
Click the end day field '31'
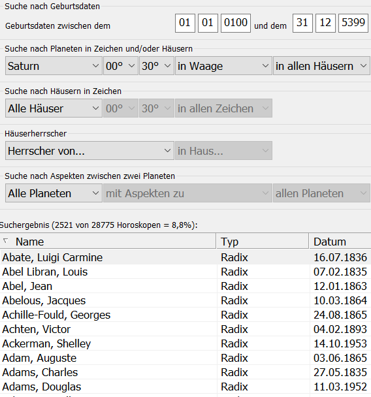[x=302, y=23]
